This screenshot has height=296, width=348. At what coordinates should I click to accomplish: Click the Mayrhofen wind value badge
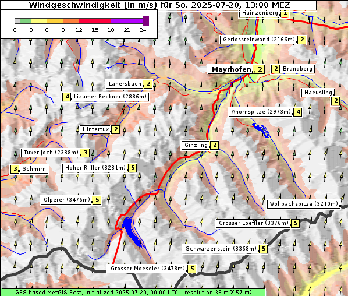(x=260, y=69)
